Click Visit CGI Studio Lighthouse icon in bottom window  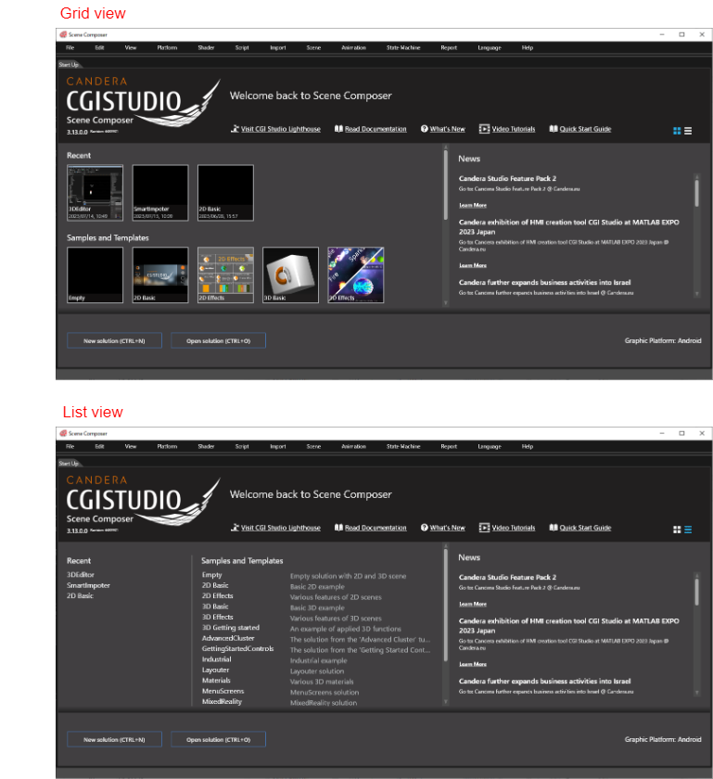tap(235, 528)
